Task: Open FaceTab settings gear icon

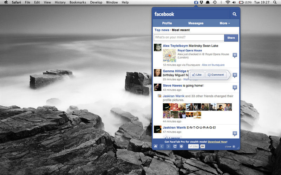Action: tap(181, 146)
